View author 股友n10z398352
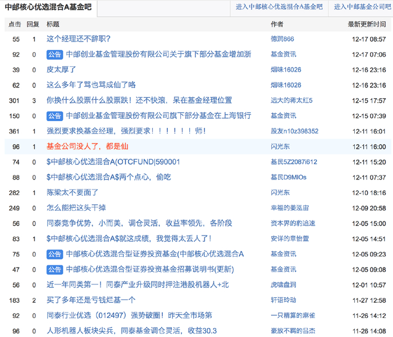 (x=295, y=131)
